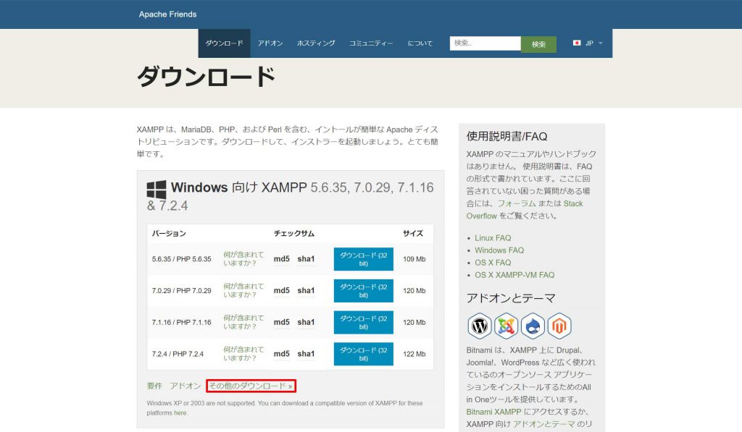Screen dimensions: 742x432
Task: Open the ホスティング navigation menu item
Action: (x=316, y=43)
